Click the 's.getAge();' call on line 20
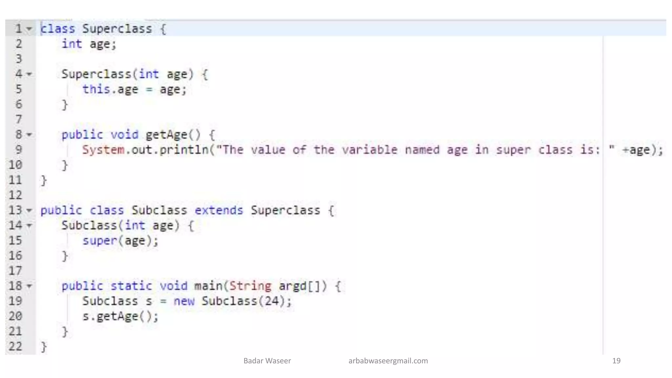The width and height of the screenshot is (672, 378). pos(120,316)
